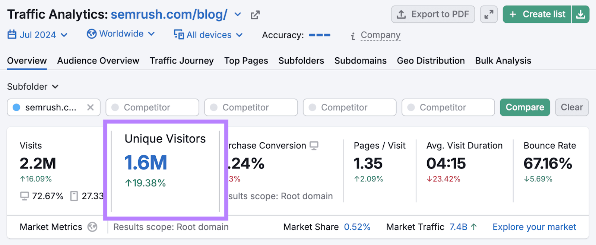Select the Overview tab
The height and width of the screenshot is (245, 596).
(27, 61)
